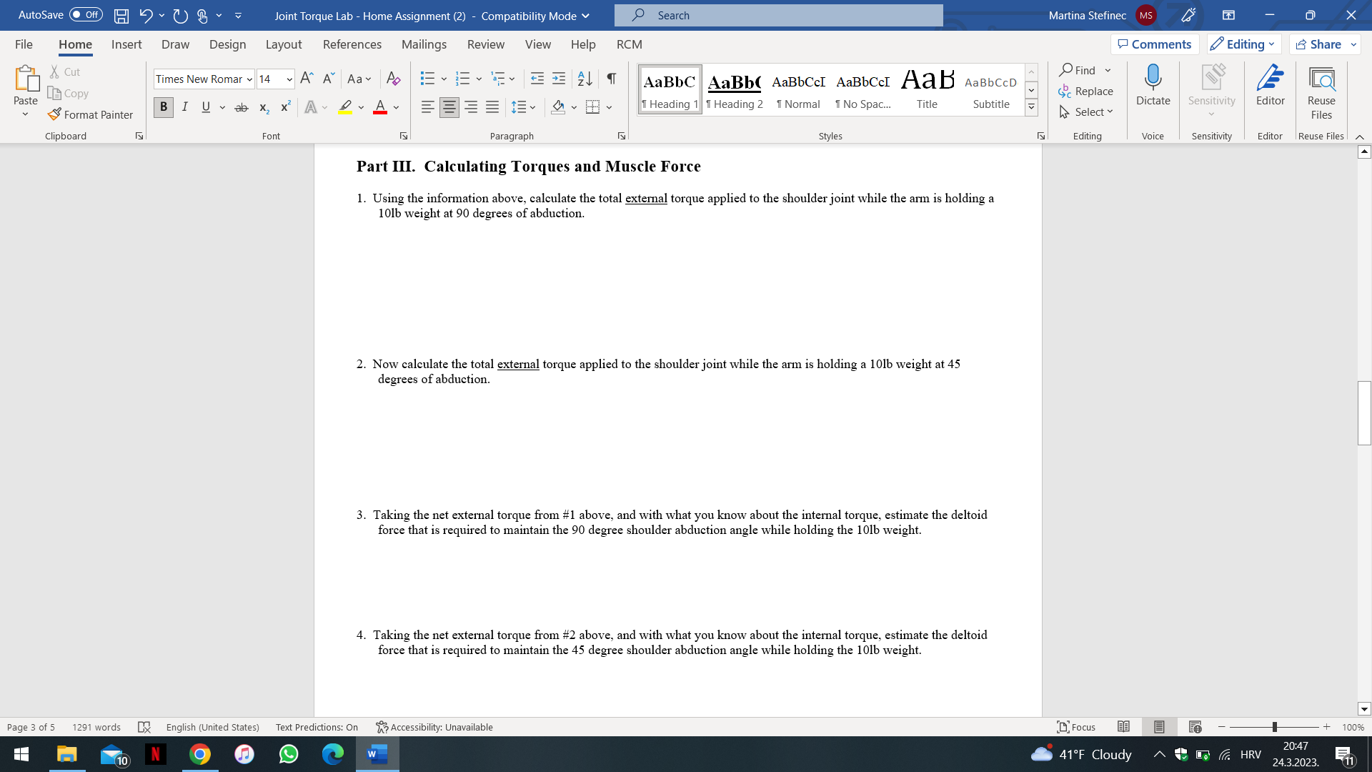
Task: Expand the font size dropdown
Action: click(289, 79)
